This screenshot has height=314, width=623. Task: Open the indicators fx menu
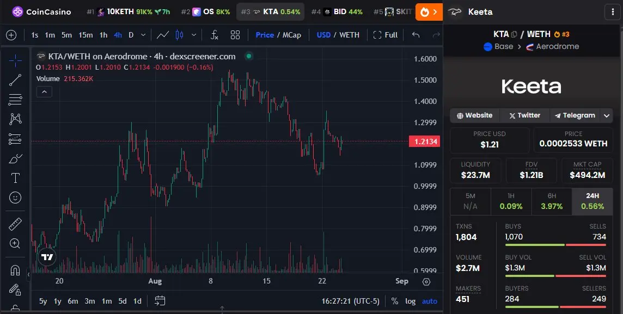[214, 35]
